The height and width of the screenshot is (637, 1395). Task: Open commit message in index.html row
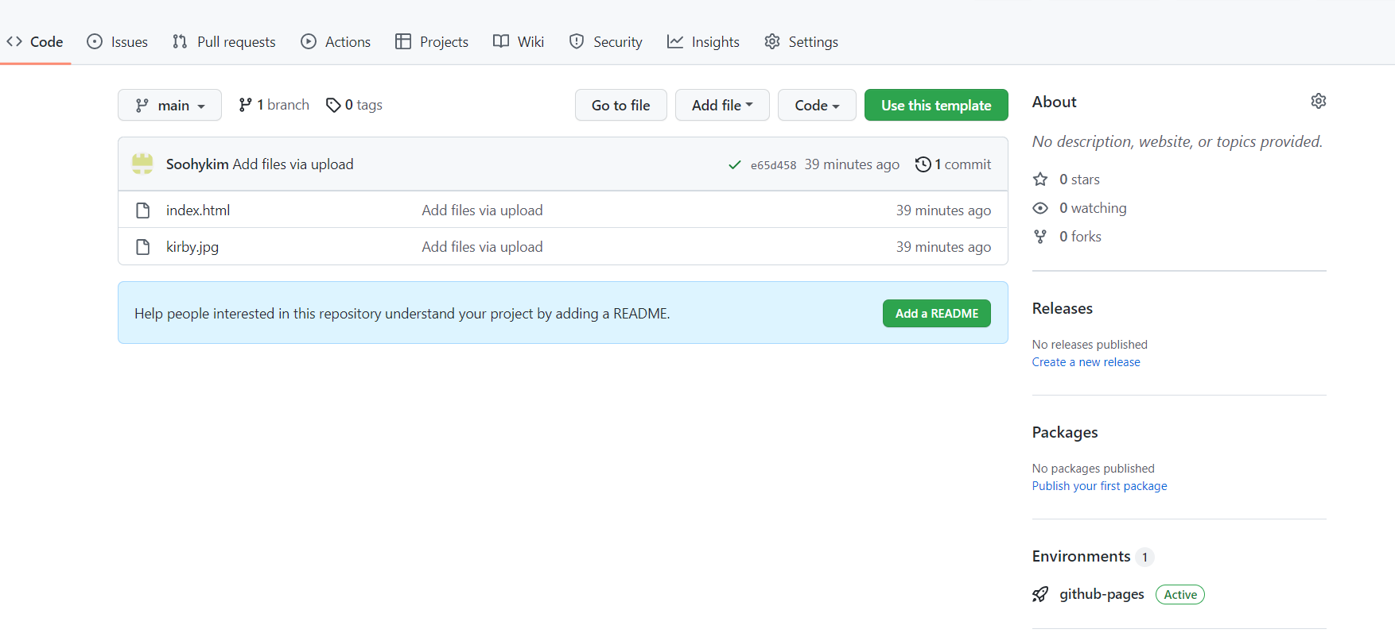482,210
